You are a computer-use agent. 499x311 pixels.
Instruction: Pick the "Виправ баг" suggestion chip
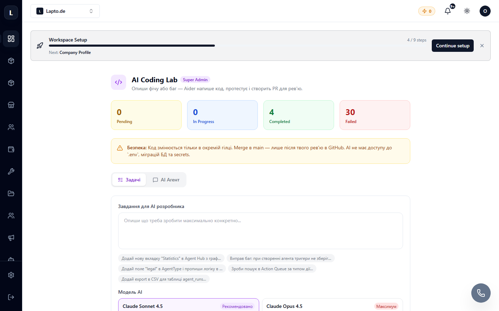pos(280,258)
